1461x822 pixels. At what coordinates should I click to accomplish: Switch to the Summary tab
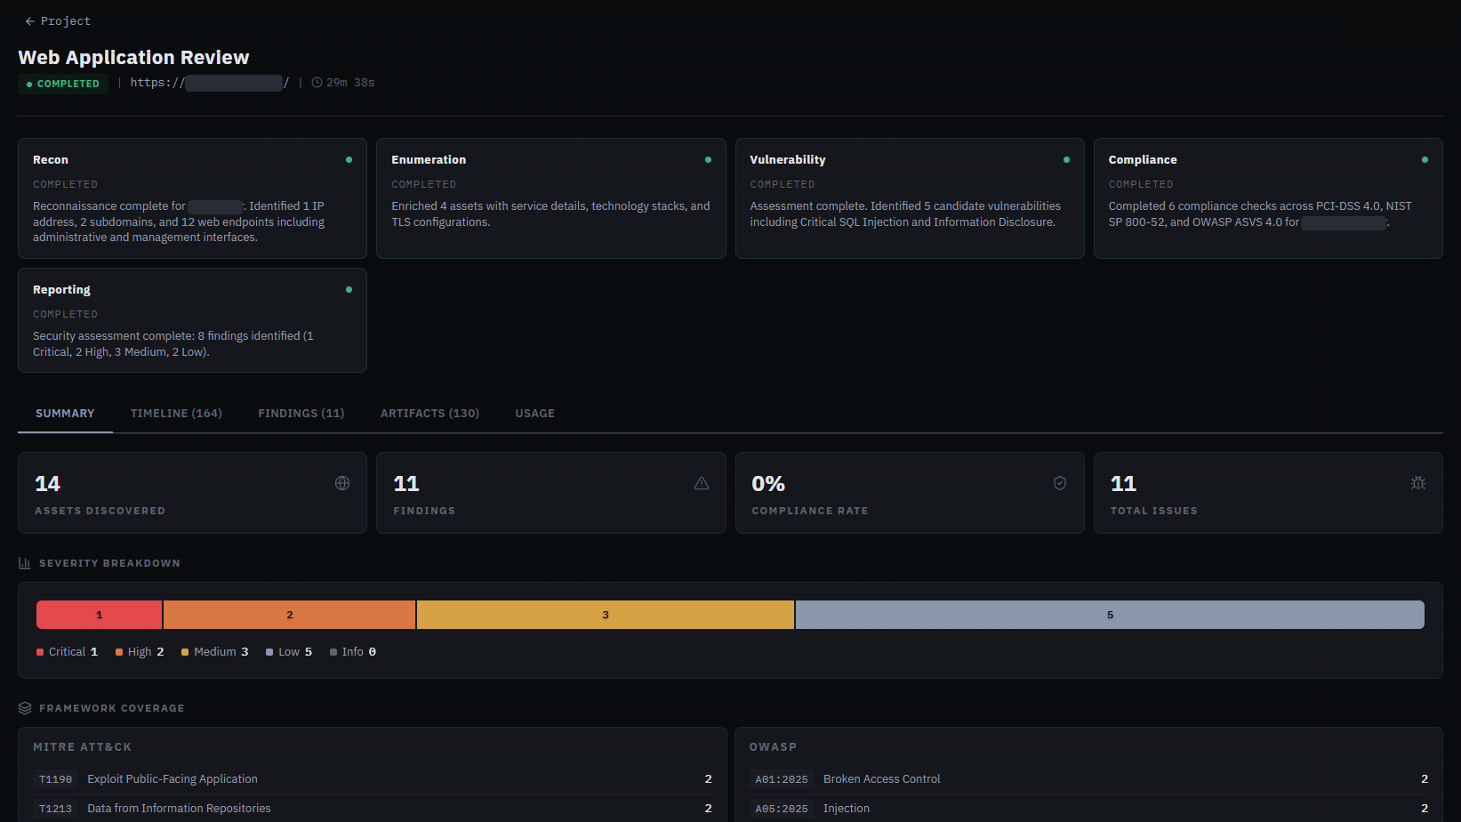65,414
